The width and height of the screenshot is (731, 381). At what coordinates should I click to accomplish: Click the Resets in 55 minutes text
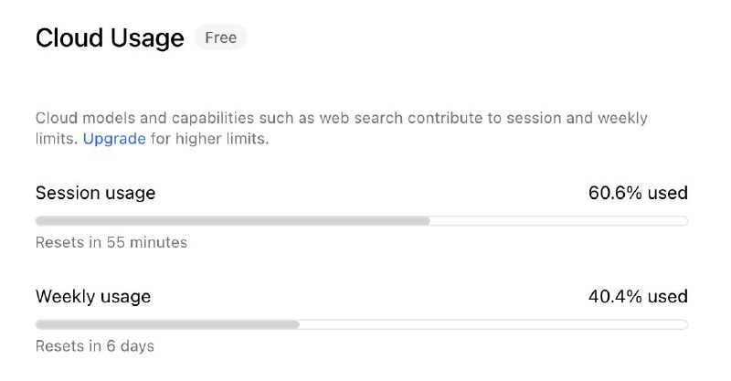pos(111,242)
